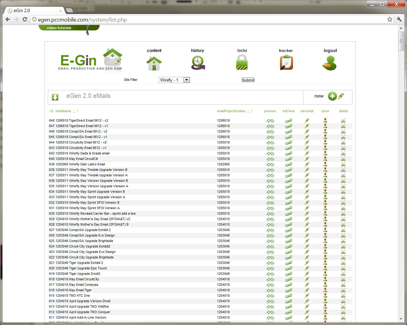Open the content home icon
Image resolution: width=407 pixels, height=325 pixels.
point(154,63)
